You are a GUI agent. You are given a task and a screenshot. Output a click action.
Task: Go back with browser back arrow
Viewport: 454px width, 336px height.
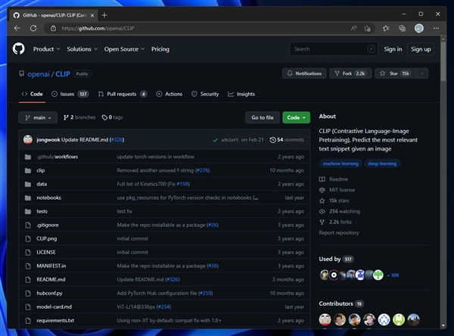pos(17,28)
